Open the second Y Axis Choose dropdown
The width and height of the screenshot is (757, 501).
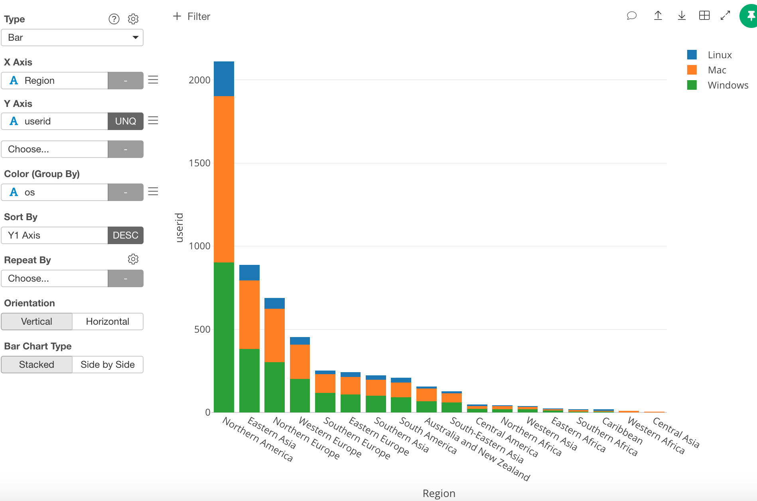tap(55, 149)
